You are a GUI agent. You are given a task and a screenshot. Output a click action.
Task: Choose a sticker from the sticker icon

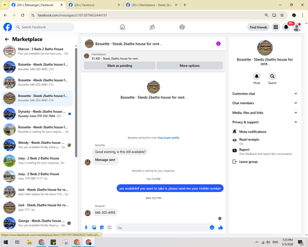[x=102, y=227]
